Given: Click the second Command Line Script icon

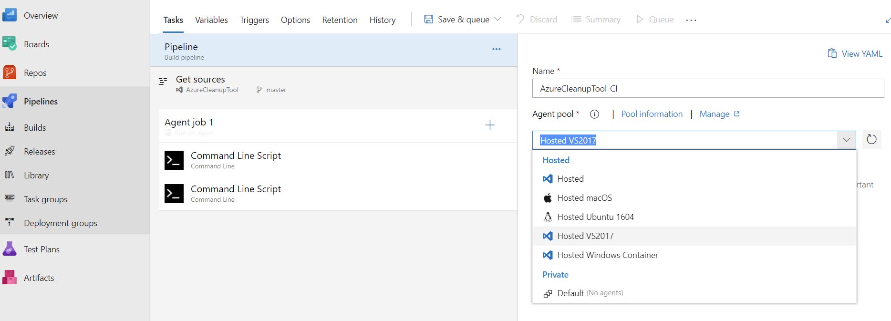Looking at the screenshot, I should coord(174,194).
